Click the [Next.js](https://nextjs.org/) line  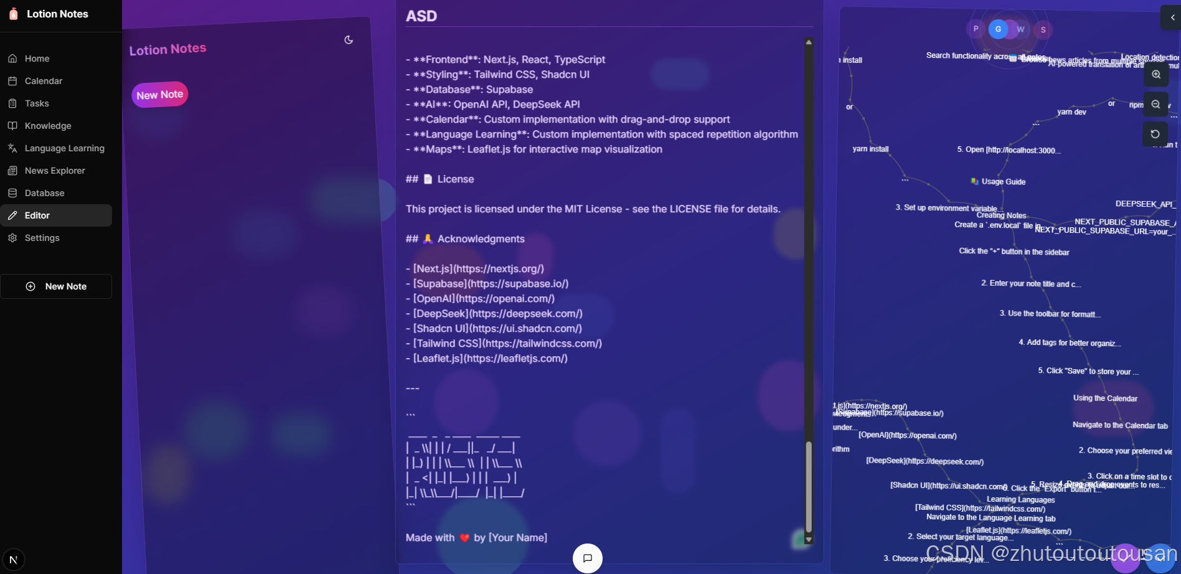[x=475, y=269]
